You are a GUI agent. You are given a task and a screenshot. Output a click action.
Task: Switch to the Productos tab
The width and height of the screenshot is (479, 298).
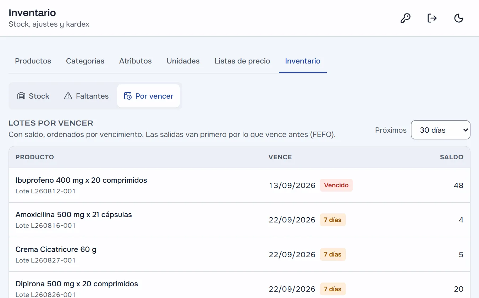(33, 61)
